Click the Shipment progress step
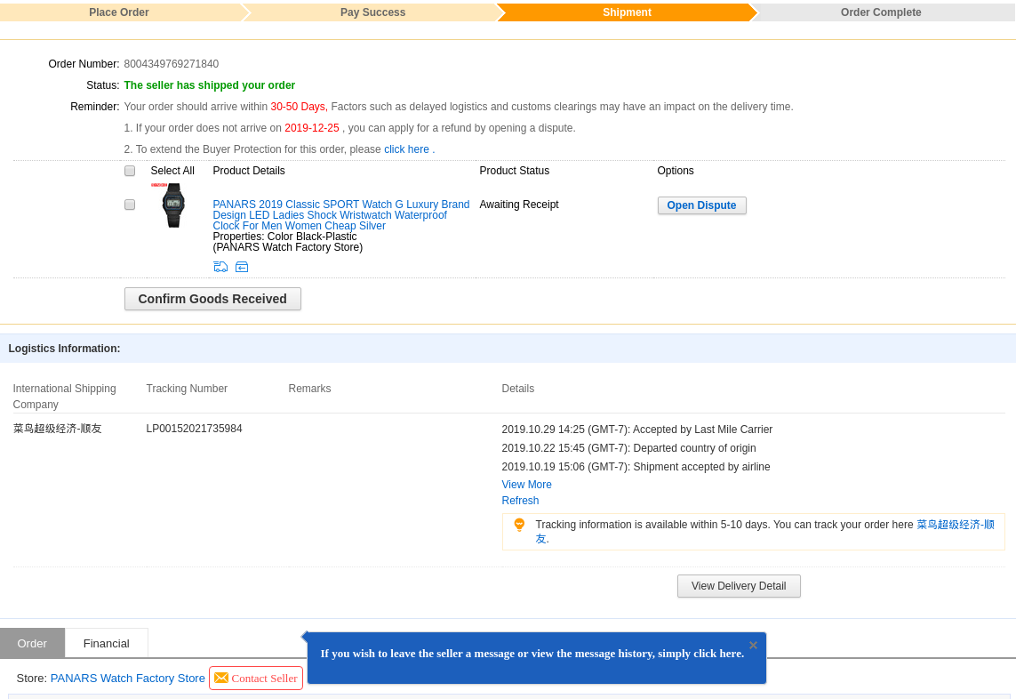This screenshot has width=1016, height=699. (x=627, y=12)
